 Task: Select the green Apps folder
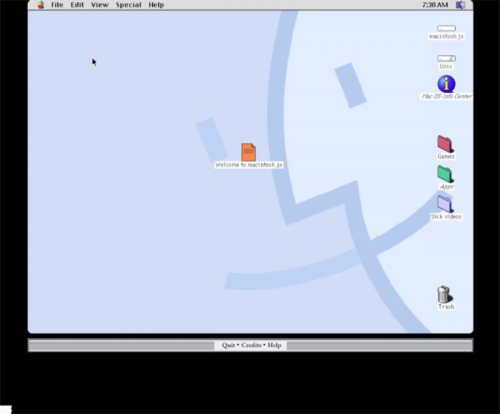[x=445, y=174]
